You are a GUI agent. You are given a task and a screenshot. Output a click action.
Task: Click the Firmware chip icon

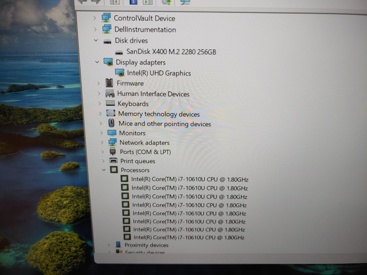109,83
